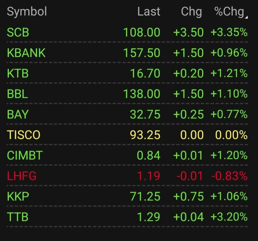Open the SCB stock symbol
258x241 pixels.
tap(18, 32)
